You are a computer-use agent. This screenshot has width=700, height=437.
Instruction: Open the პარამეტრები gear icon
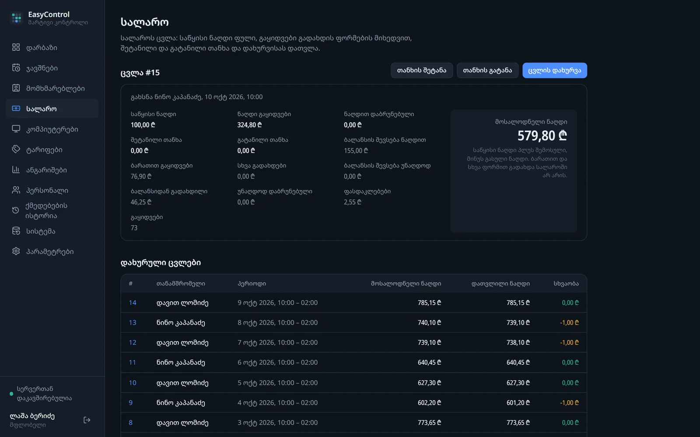(x=16, y=251)
